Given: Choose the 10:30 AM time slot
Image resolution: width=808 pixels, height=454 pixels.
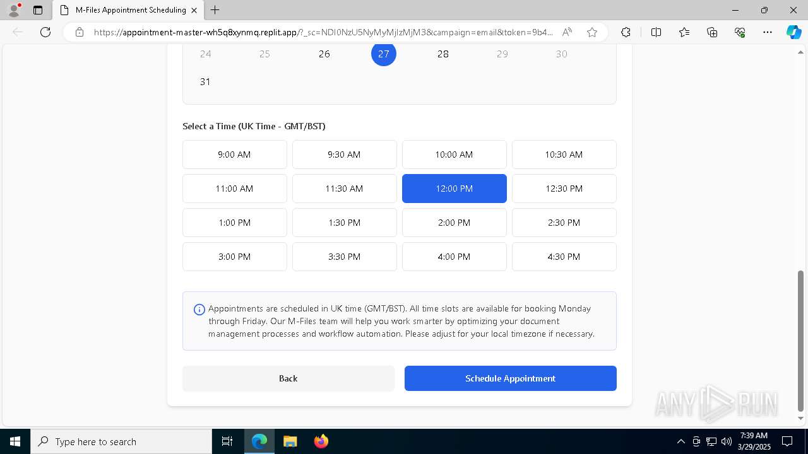Looking at the screenshot, I should pos(564,154).
